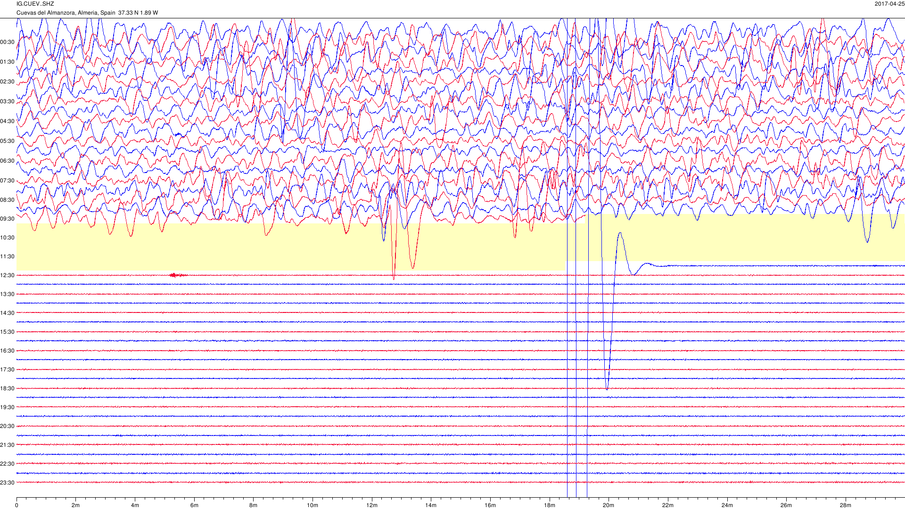Click the 4m axis tick label

(x=135, y=506)
